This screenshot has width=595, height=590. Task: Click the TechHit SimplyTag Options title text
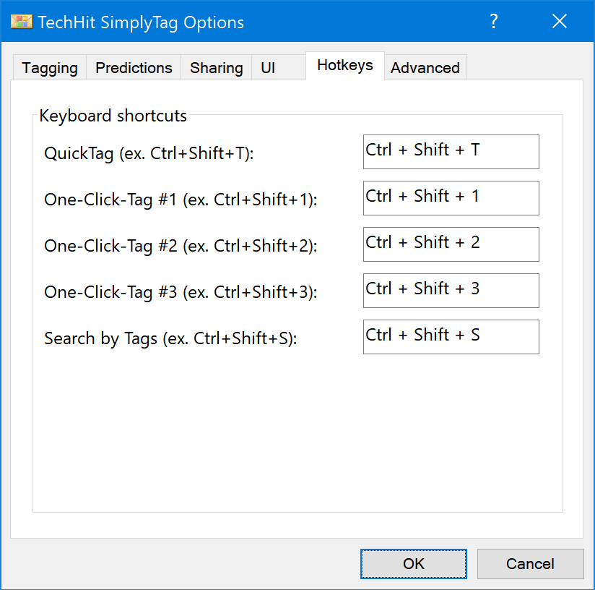pyautogui.click(x=141, y=22)
